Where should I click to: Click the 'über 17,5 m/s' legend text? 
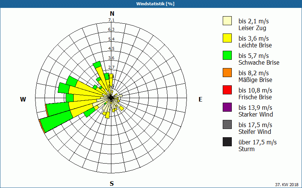point(257,142)
